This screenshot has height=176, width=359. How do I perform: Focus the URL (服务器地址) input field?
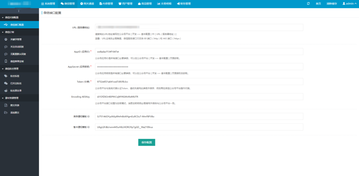199,27
